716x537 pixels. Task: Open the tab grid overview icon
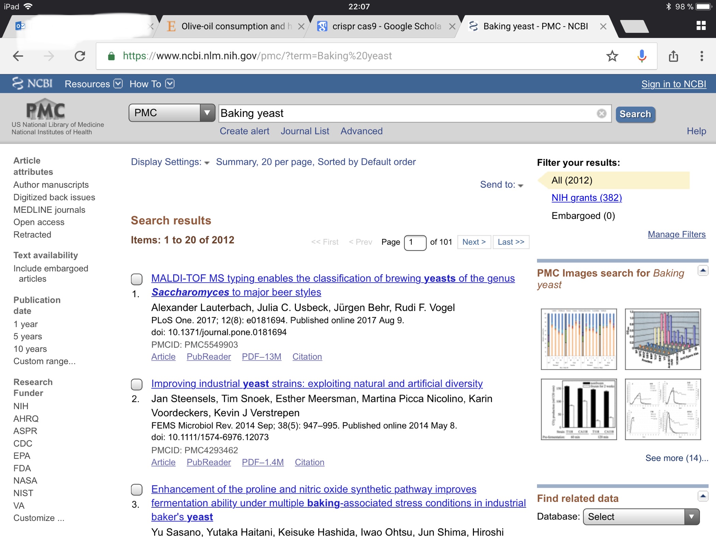701,26
